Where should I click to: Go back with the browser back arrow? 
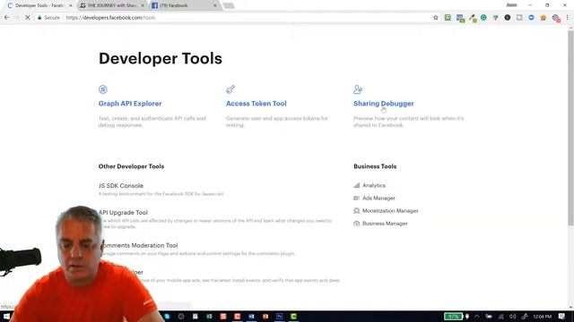7,18
